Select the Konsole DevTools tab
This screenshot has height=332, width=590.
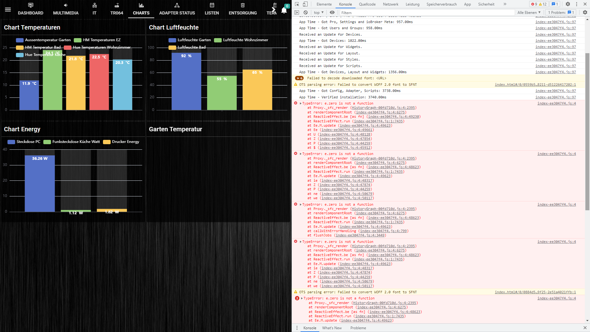tap(345, 4)
